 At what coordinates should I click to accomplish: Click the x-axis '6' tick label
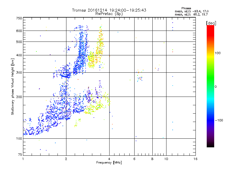(x=134, y=159)
